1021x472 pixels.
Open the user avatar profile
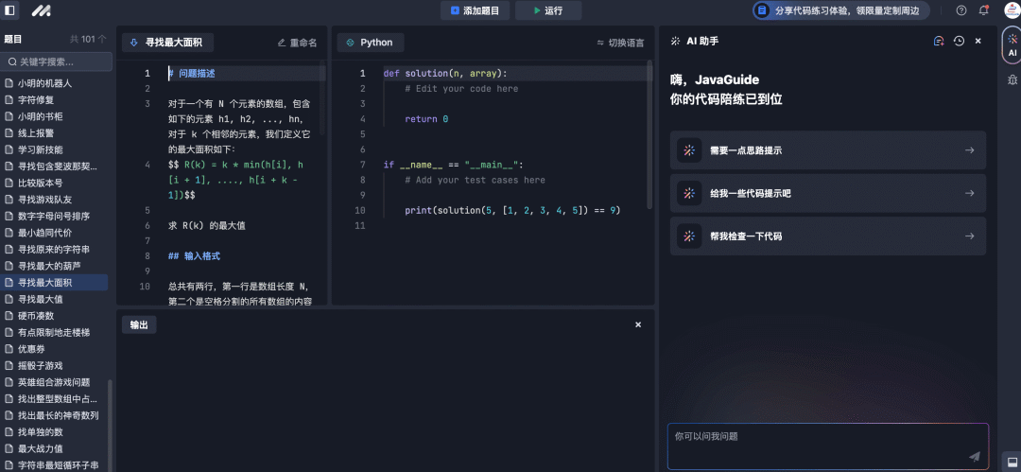(x=1012, y=10)
